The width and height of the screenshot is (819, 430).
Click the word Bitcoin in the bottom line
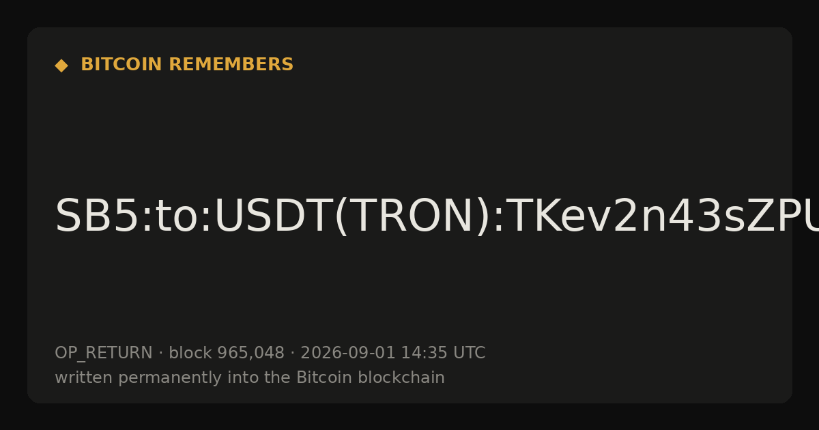(321, 377)
